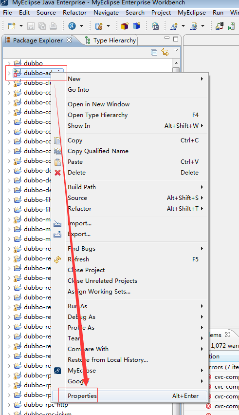Click the blue cube toolbar icon
The height and width of the screenshot is (415, 239).
pyautogui.click(x=136, y=26)
